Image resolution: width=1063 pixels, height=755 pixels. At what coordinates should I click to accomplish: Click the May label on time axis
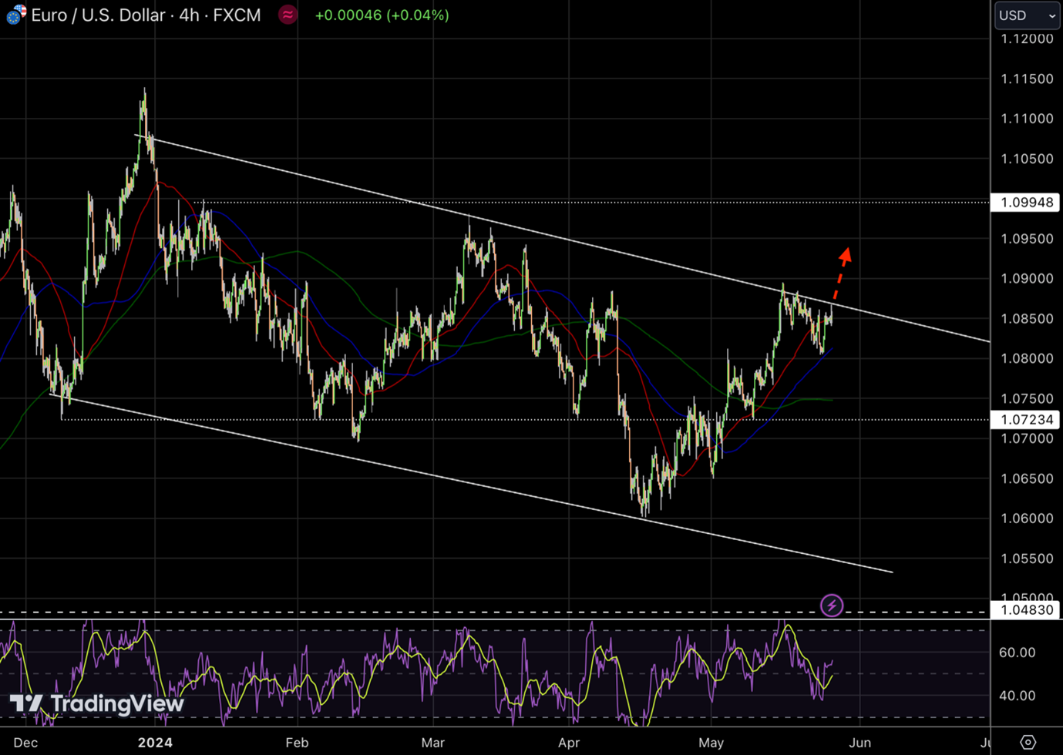tap(711, 743)
